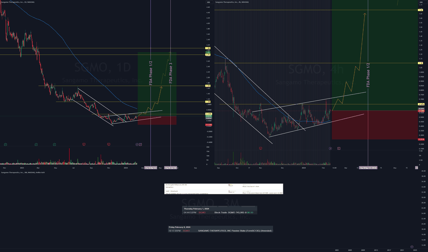Click 2023 on the 1D time axis
The width and height of the screenshot is (428, 252).
point(22,168)
